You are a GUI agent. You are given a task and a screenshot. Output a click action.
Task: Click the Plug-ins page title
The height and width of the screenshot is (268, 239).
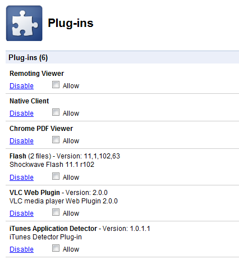click(x=71, y=23)
